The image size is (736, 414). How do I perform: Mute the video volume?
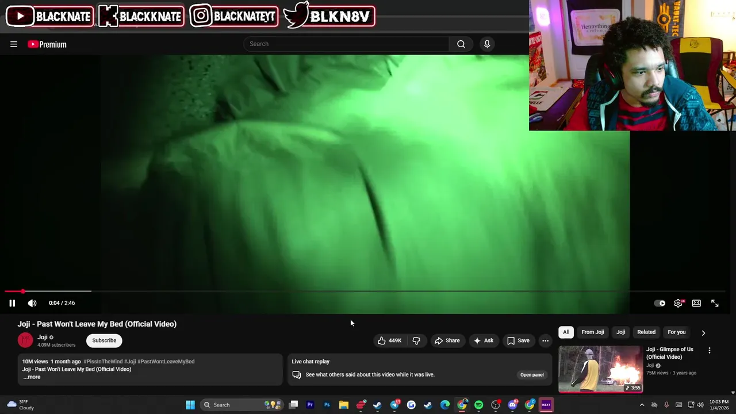pos(32,303)
